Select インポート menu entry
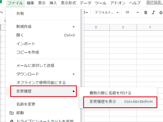The width and height of the screenshot is (163, 122). (x=43, y=44)
